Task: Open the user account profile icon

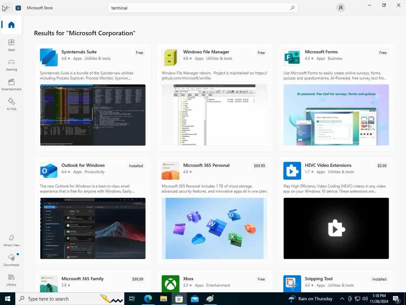Action: click(341, 8)
